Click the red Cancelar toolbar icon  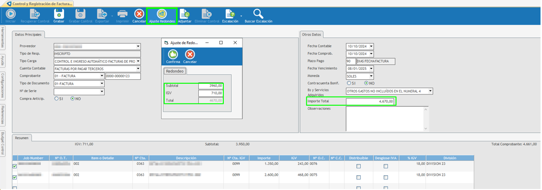[139, 14]
